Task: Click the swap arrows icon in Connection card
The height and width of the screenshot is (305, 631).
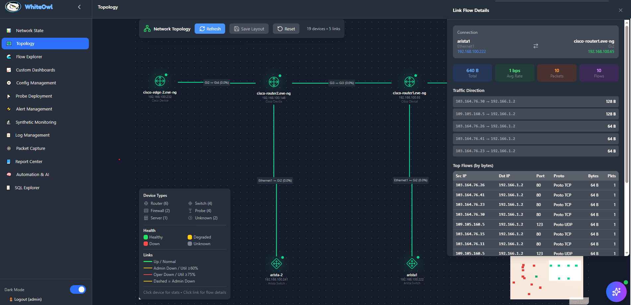Action: pos(536,46)
